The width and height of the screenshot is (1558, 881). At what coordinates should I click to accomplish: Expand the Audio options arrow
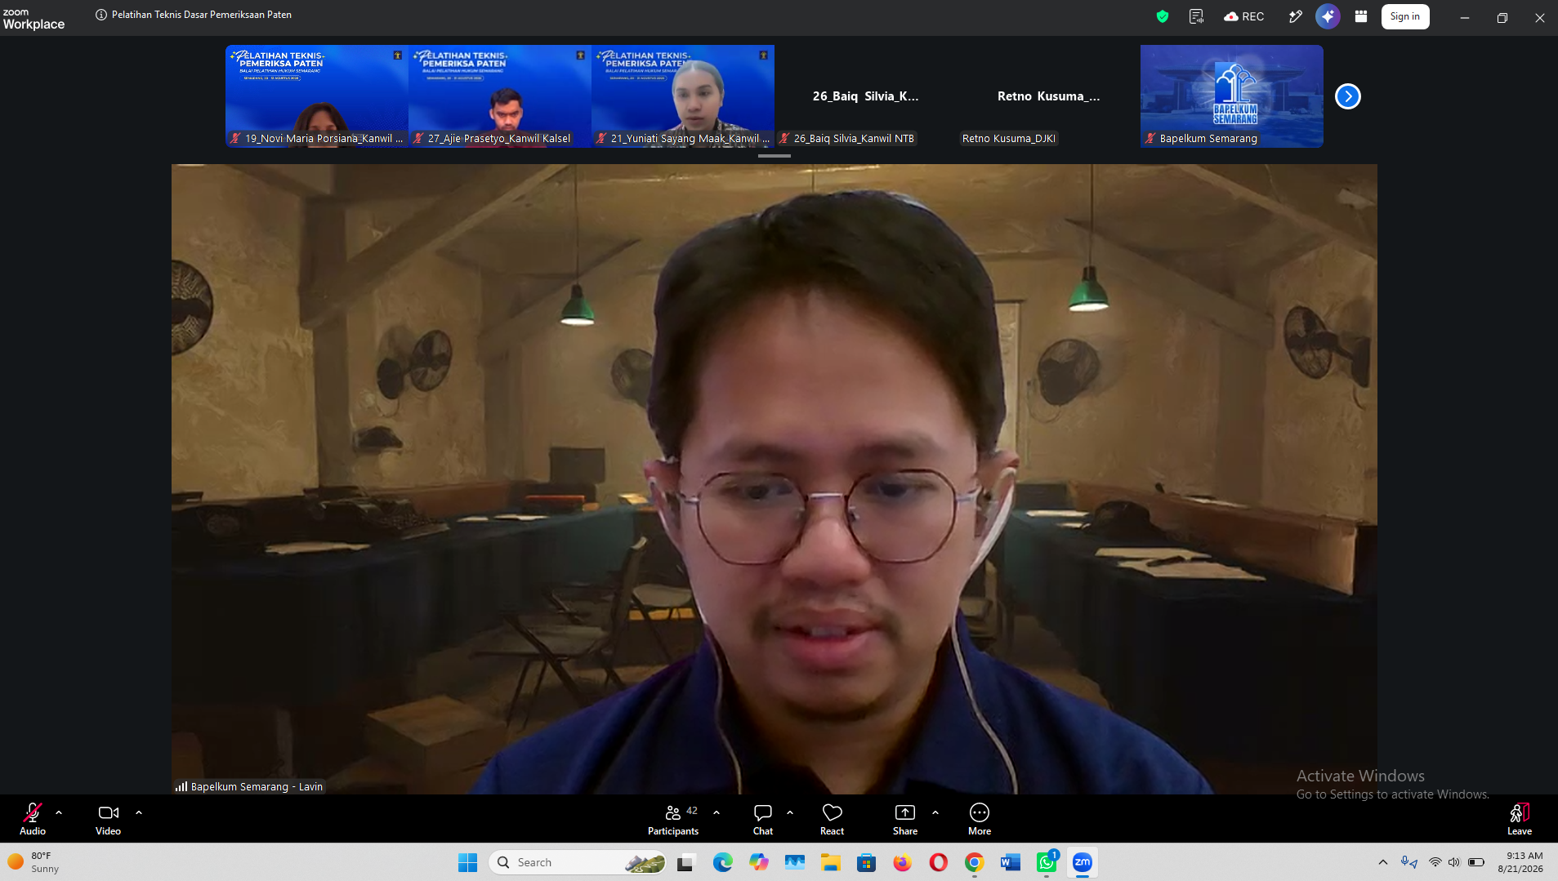coord(59,812)
